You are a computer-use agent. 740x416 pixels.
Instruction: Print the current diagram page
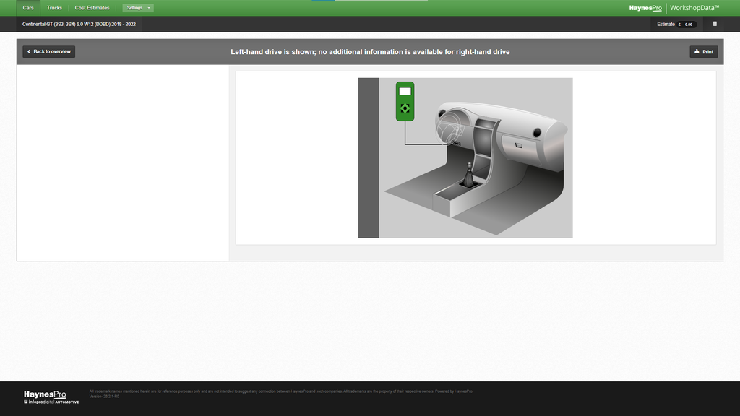click(x=704, y=52)
